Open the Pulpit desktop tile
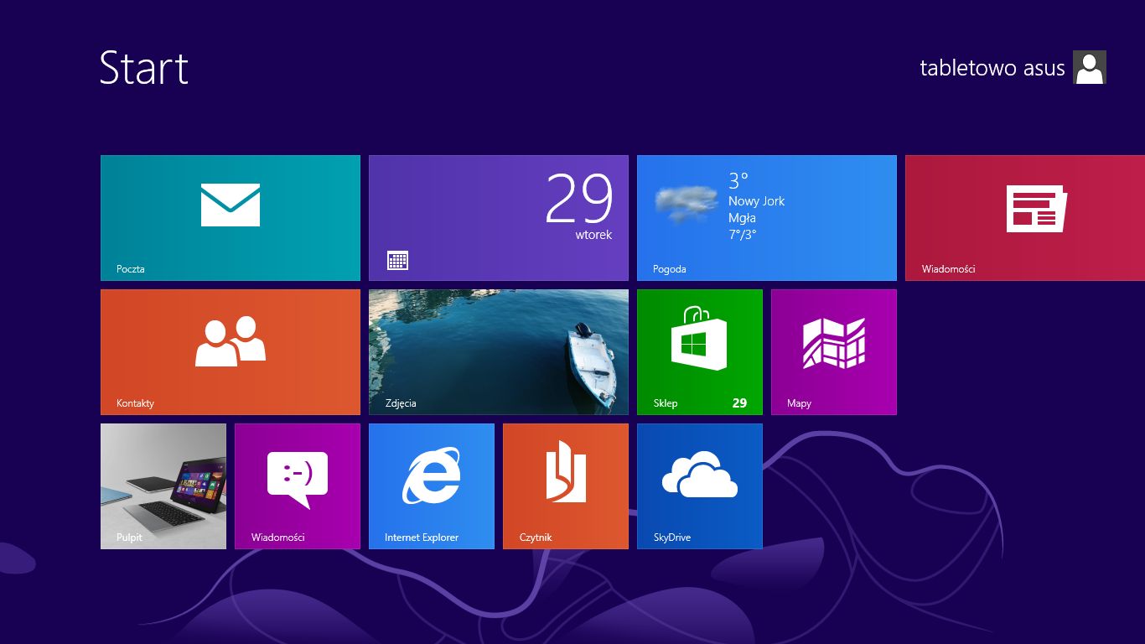Screen dimensions: 1145x644 click(163, 486)
